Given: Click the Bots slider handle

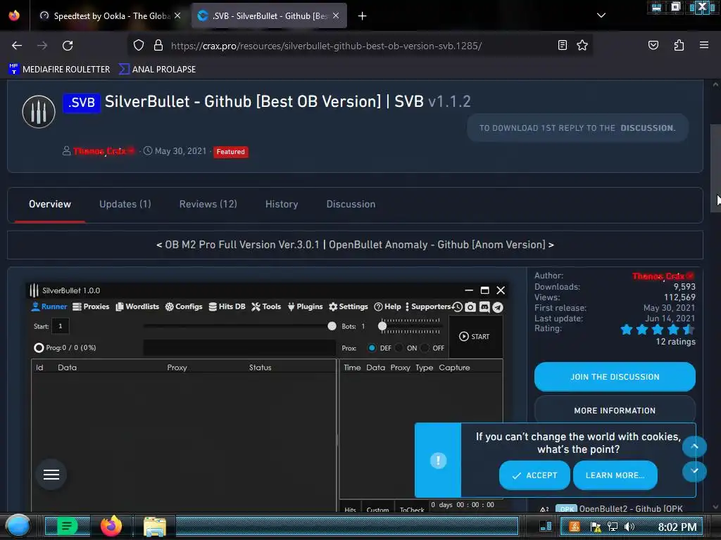Looking at the screenshot, I should pos(382,326).
